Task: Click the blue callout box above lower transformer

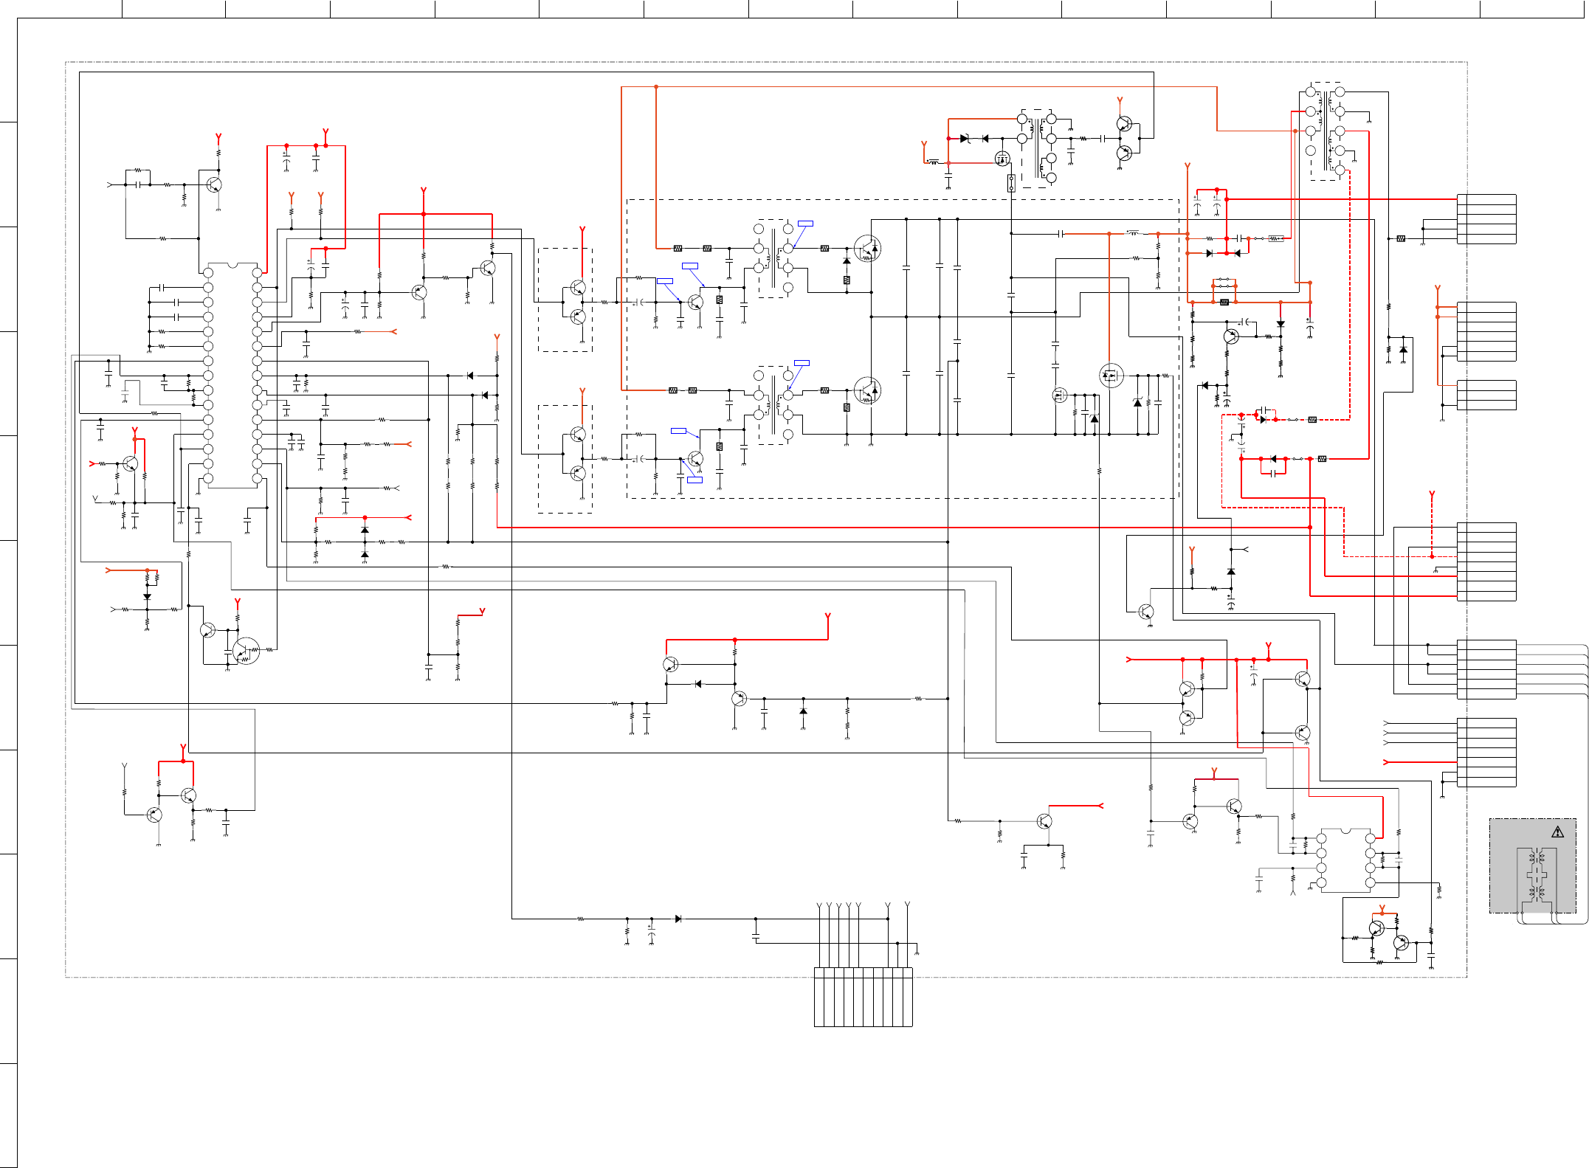Action: point(802,363)
